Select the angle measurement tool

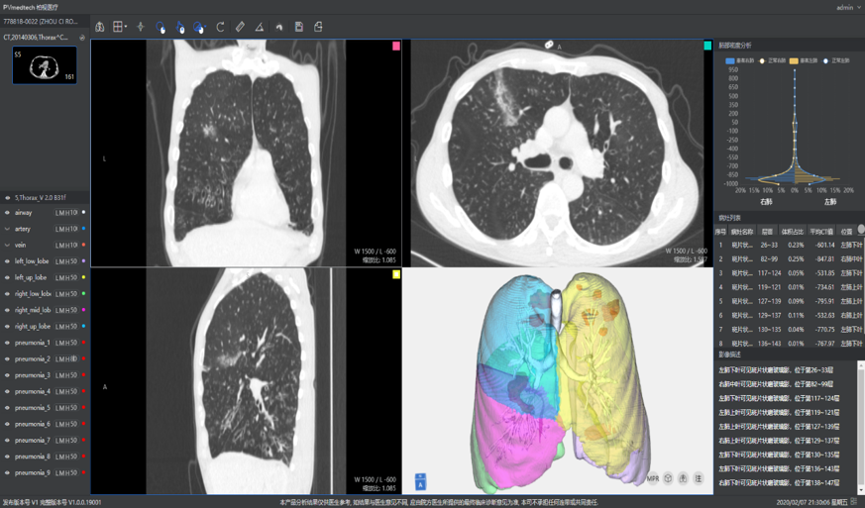click(260, 27)
